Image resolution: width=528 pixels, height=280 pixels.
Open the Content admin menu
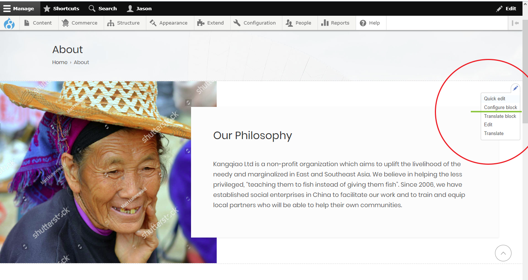[x=38, y=23]
